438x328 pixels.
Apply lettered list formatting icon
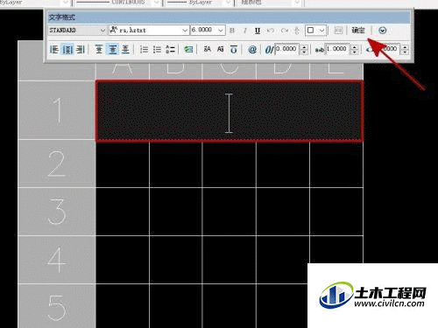click(x=170, y=49)
